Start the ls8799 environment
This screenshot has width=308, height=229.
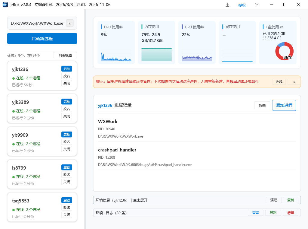67,167
